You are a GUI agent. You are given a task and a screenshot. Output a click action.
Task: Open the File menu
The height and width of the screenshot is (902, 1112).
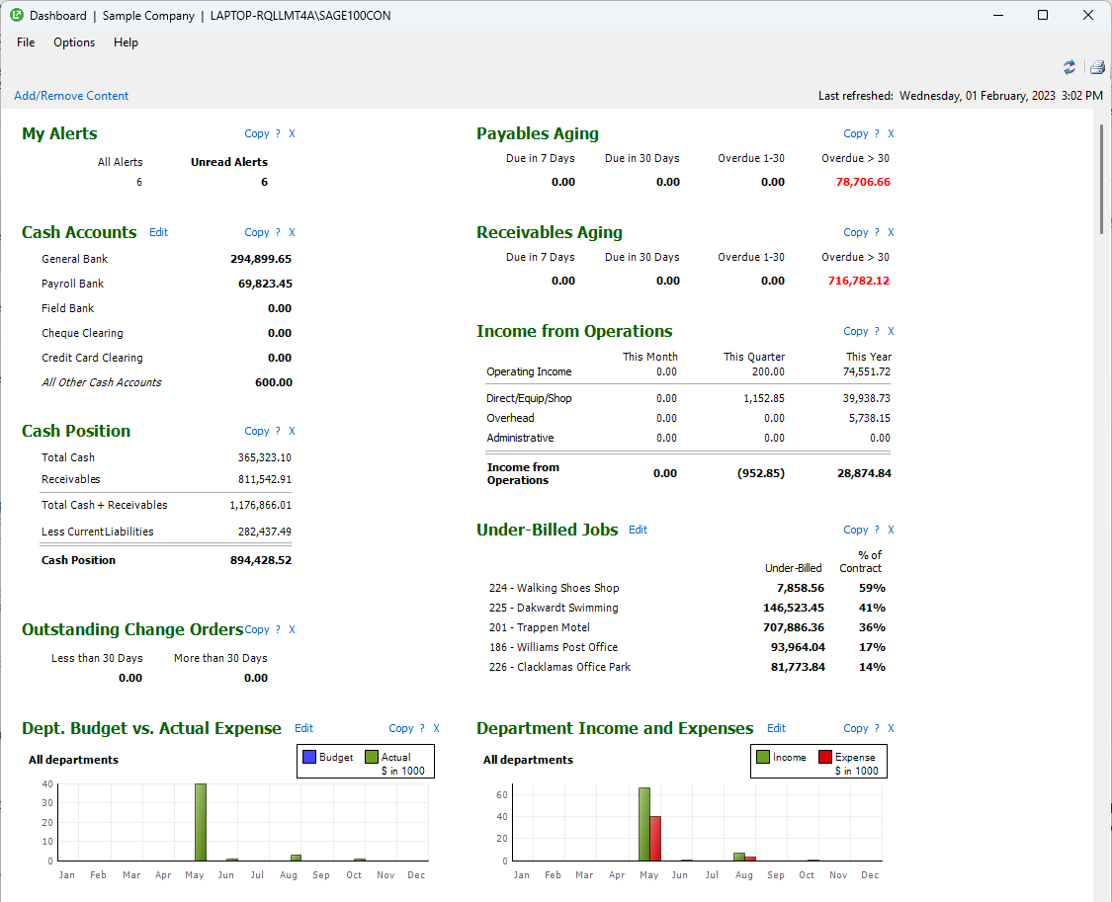(26, 42)
